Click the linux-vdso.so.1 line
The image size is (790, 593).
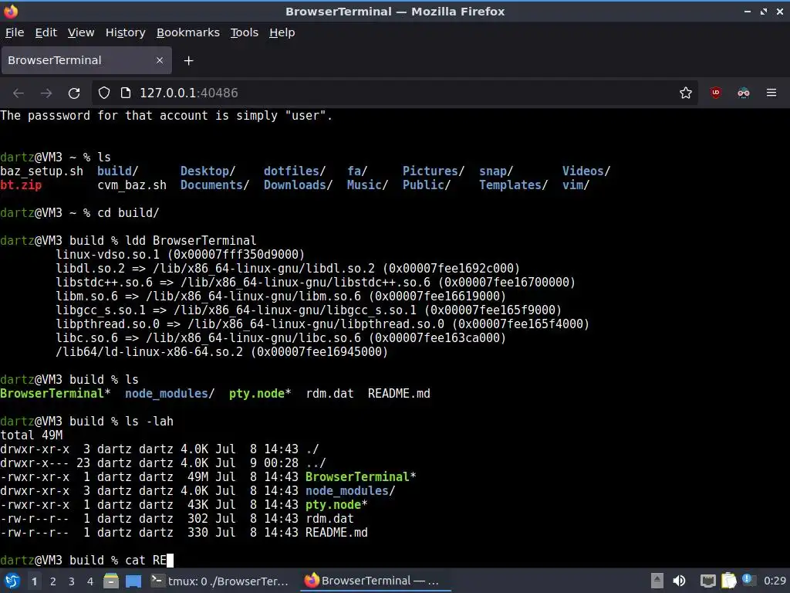[181, 254]
